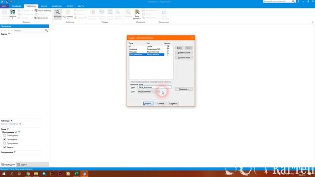Image resolution: width=315 pixels, height=177 pixels.
Task: Check the Сообщения window checkbox
Action: point(4,136)
